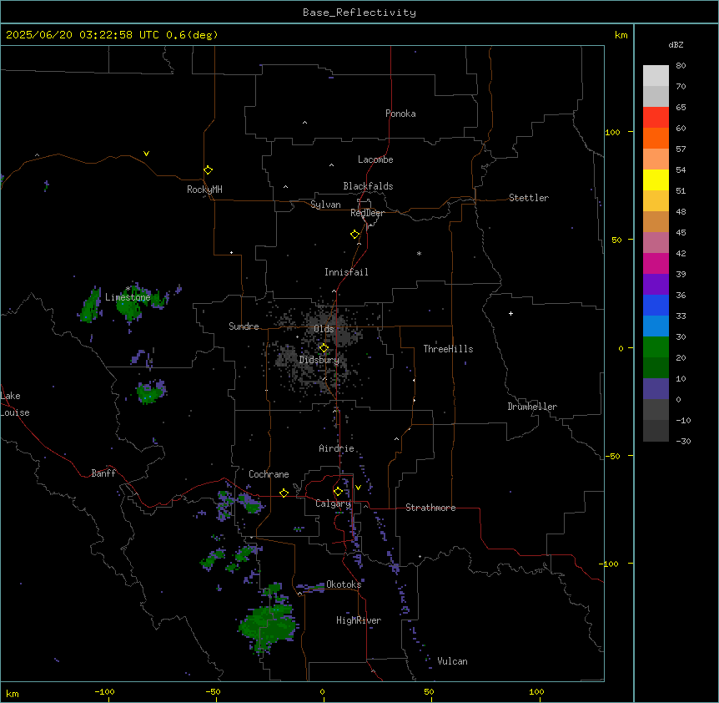The image size is (719, 703).
Task: Select the Vulcan label
Action: 452,661
